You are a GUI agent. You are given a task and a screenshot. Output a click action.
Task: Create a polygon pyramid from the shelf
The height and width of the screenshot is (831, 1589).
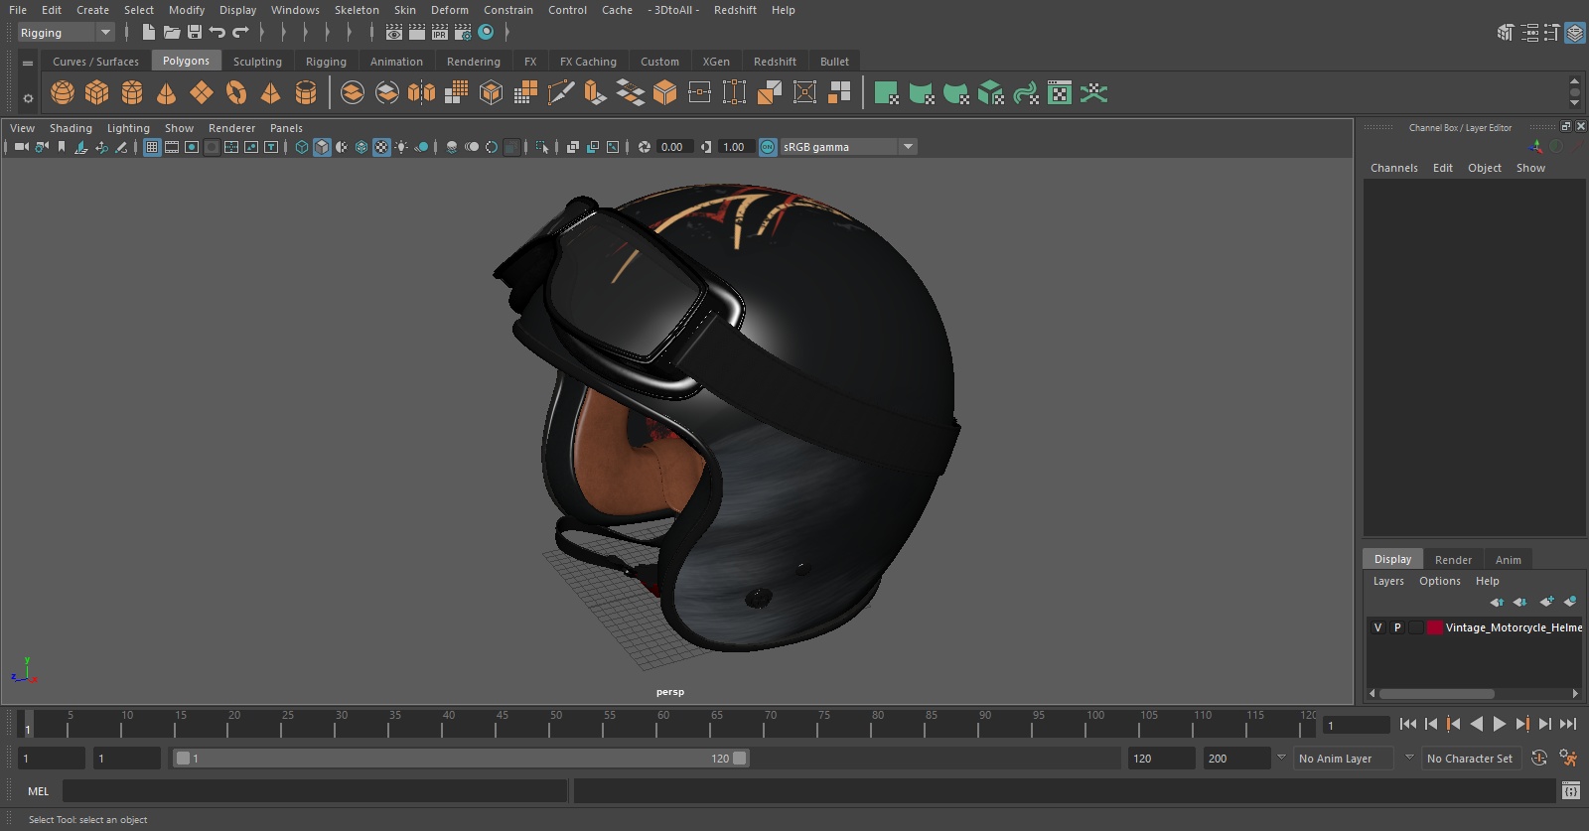(x=270, y=93)
